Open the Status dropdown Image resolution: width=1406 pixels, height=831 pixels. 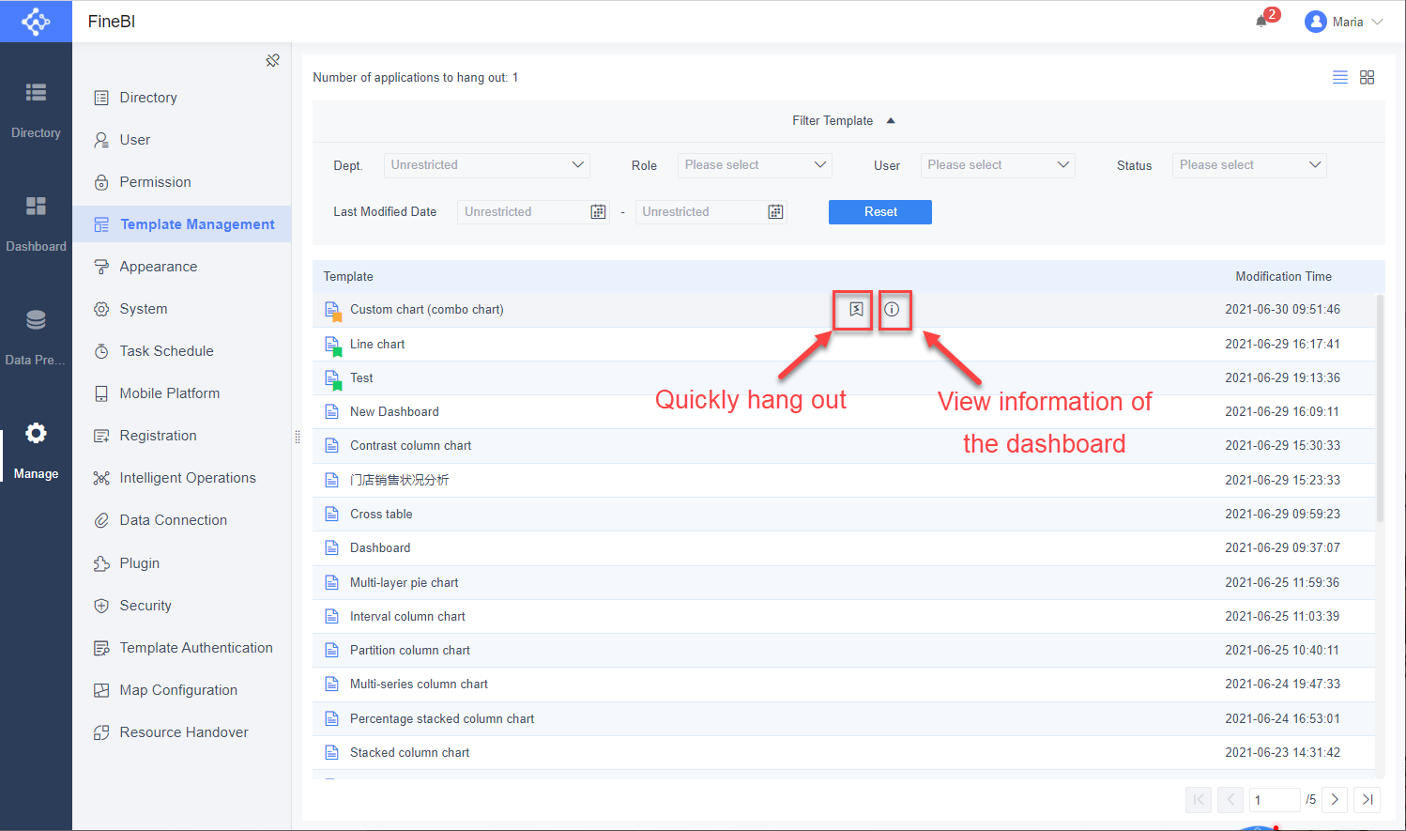[1249, 164]
